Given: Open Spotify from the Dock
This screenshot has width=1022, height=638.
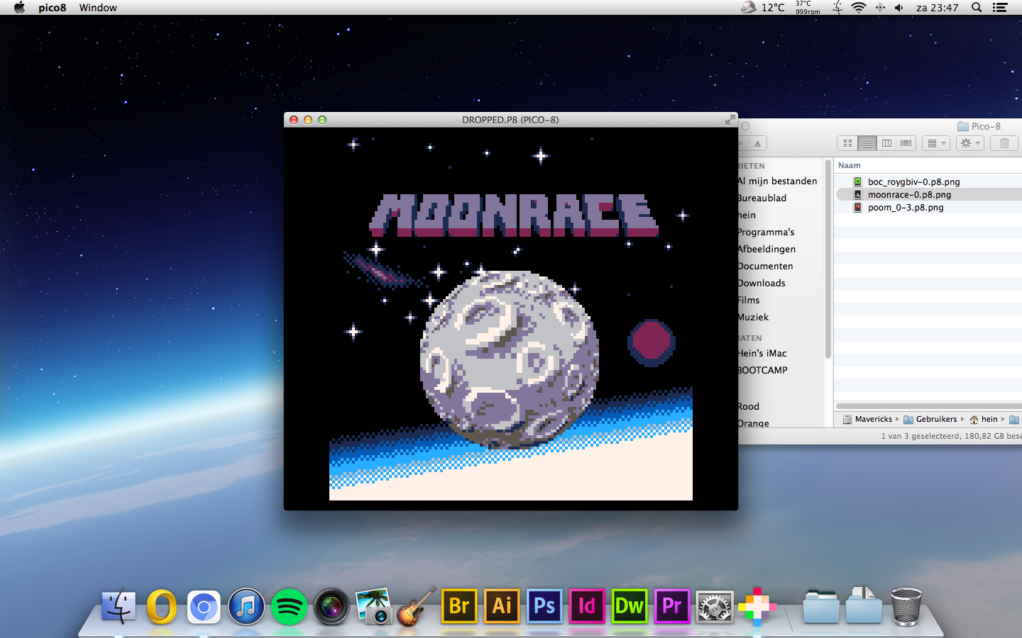Looking at the screenshot, I should [289, 607].
